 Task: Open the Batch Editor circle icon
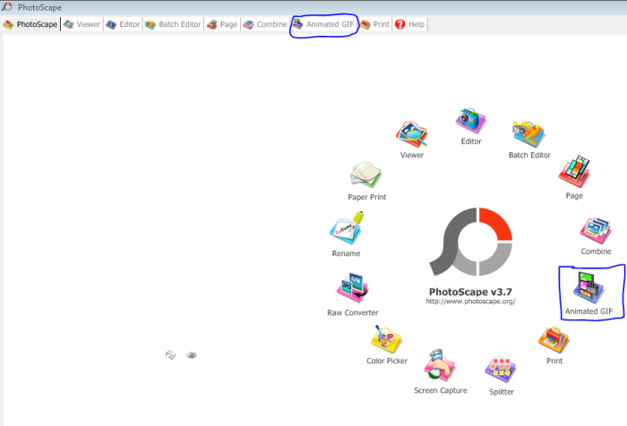[528, 133]
